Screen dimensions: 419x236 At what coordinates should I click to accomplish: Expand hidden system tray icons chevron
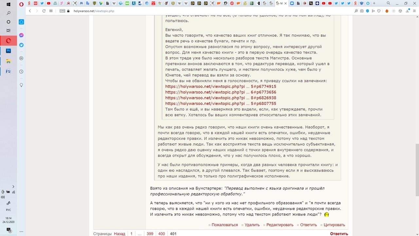(x=13, y=187)
